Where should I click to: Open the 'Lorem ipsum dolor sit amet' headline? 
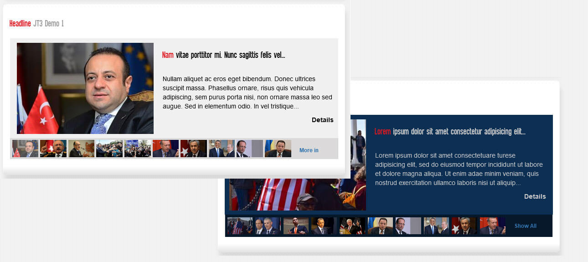pyautogui.click(x=449, y=132)
